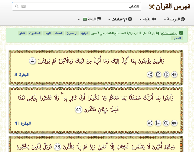This screenshot has width=194, height=152.
Task: Open the البقرة 4 verse link
Action: coord(22,75)
